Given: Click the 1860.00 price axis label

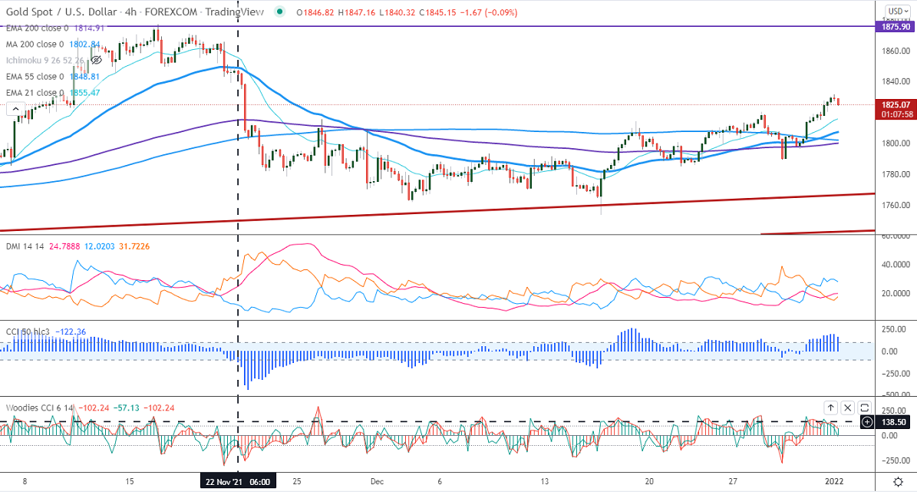Looking at the screenshot, I should point(896,51).
